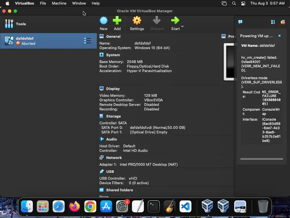Click the clear notifications icon
Screen dimensions: 290x218
coord(283,22)
